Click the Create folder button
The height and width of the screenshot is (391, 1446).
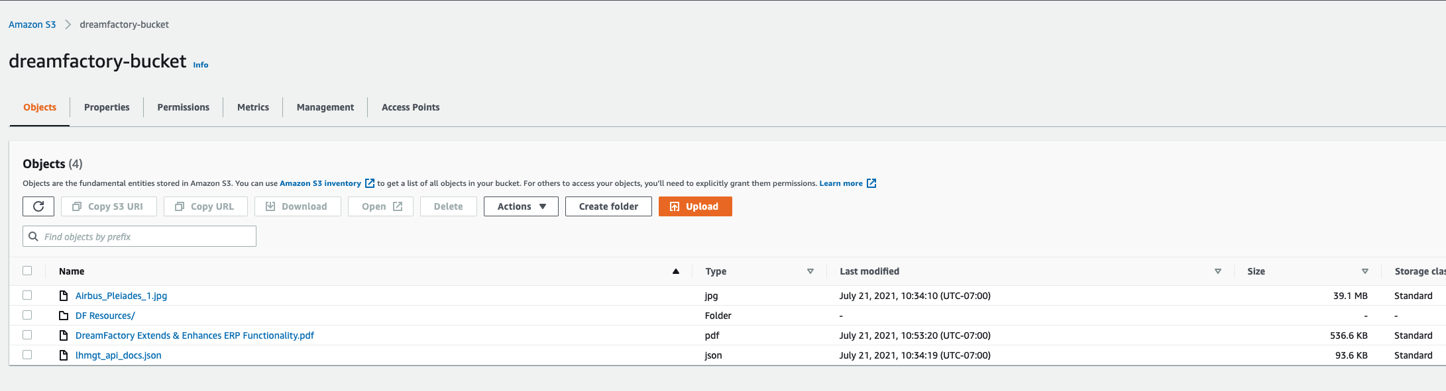click(x=608, y=206)
